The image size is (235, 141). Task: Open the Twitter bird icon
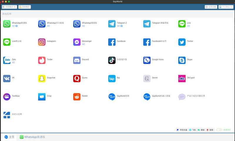point(182,42)
